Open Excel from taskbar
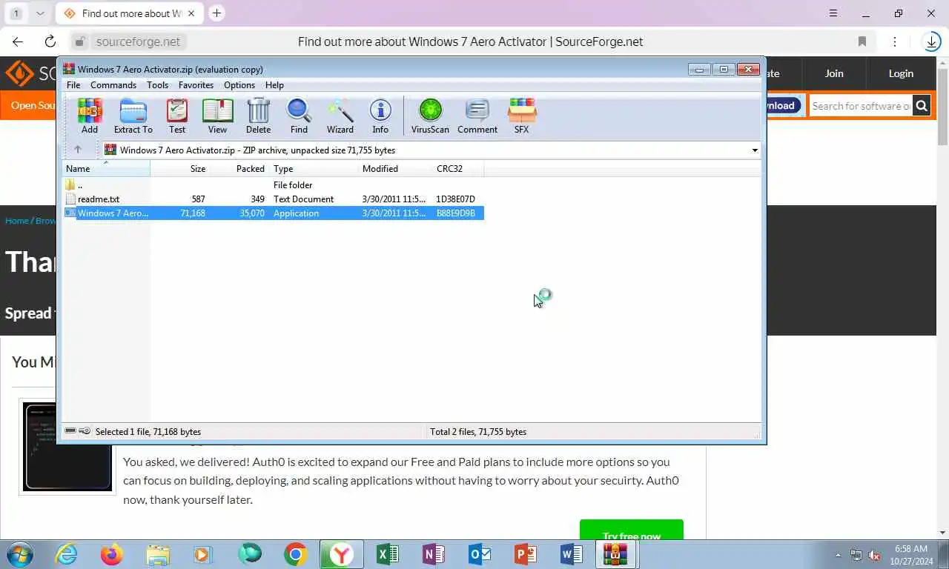 click(x=387, y=554)
